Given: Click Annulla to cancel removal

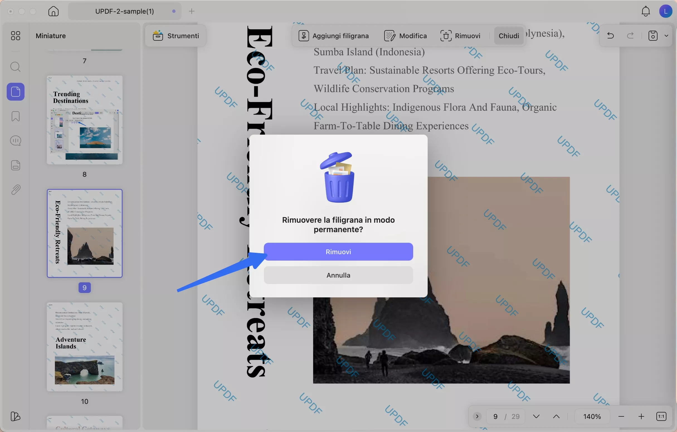Looking at the screenshot, I should (338, 275).
